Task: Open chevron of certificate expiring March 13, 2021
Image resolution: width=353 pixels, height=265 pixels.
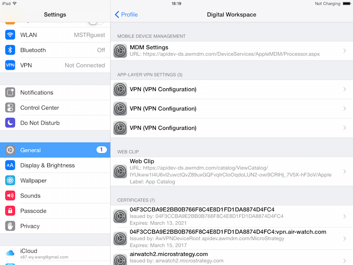Action: [345, 216]
